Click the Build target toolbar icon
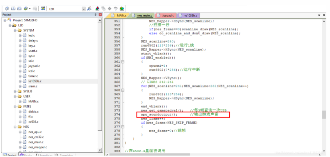The image size is (330, 157). click(13, 9)
